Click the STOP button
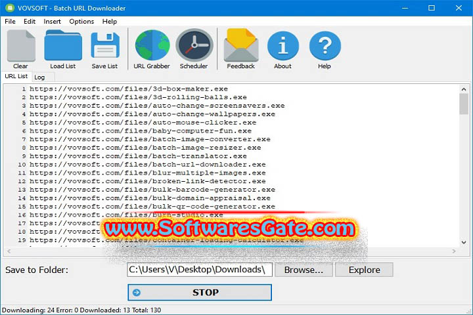The image size is (473, 315). tap(200, 293)
